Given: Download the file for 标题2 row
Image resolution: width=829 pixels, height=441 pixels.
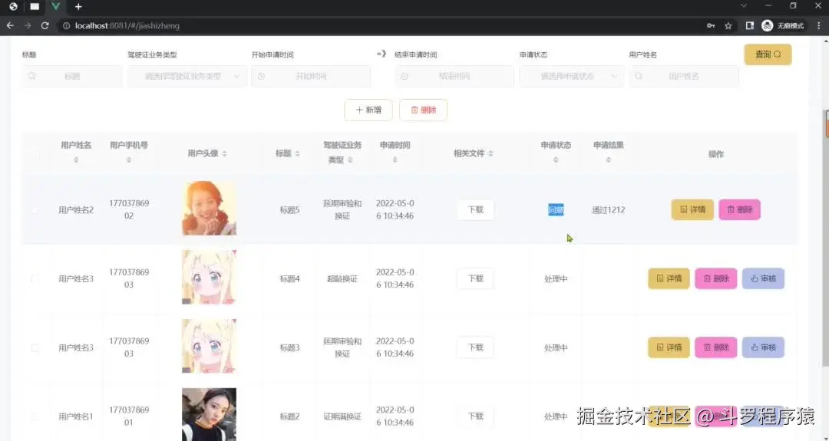Looking at the screenshot, I should coord(475,416).
